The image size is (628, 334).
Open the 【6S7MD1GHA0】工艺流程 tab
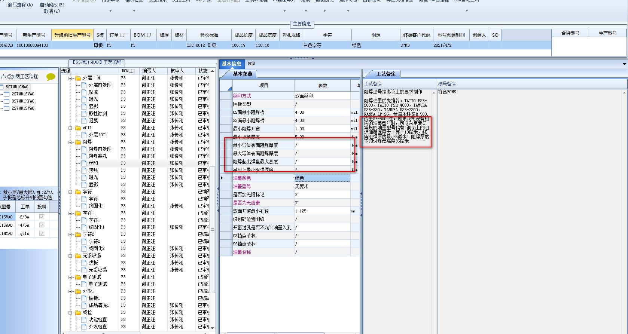(97, 62)
